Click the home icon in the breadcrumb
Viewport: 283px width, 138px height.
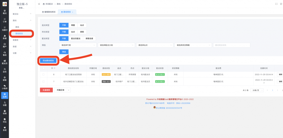point(44,4)
